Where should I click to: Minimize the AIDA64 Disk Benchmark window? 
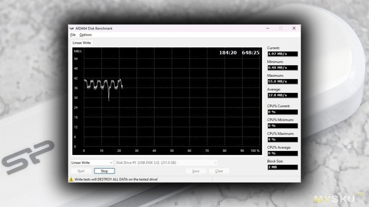268,28
